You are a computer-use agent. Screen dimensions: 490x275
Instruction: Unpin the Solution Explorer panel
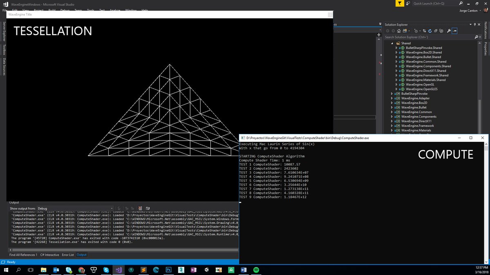[475, 24]
